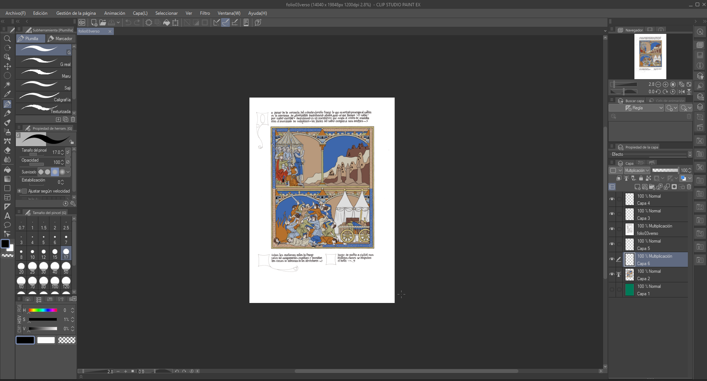This screenshot has height=381, width=707.
Task: Select the white sub color swatch
Action: coord(46,340)
